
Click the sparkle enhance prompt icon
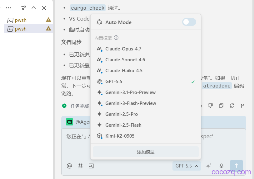click(208, 166)
